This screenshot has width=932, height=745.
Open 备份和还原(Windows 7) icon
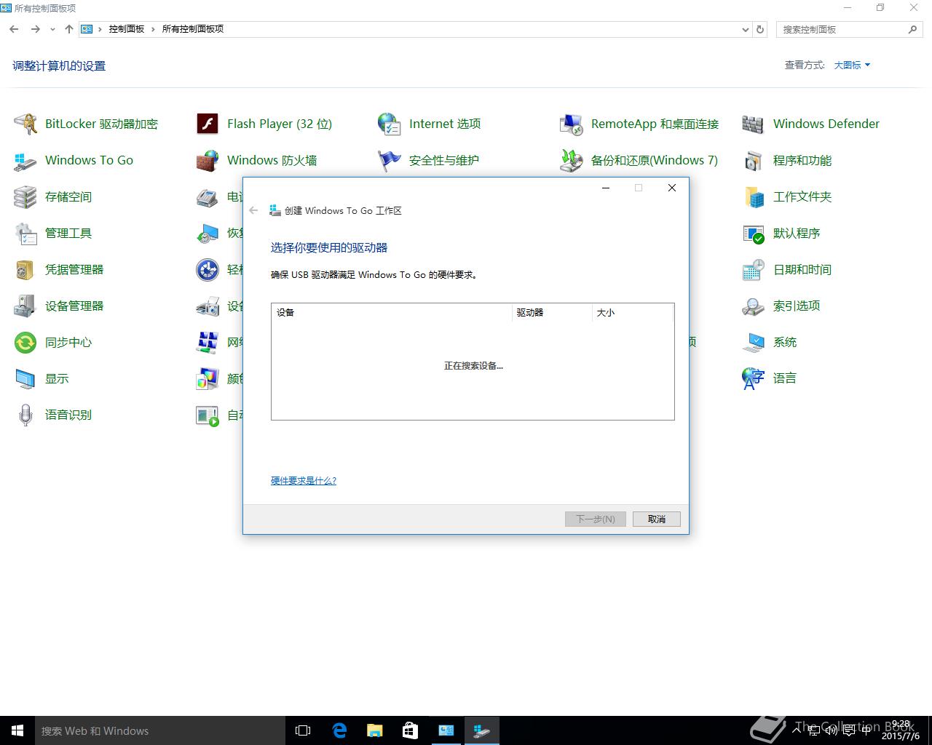pos(572,160)
